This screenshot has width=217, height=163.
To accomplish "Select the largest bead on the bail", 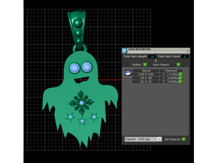I will click(78, 23).
